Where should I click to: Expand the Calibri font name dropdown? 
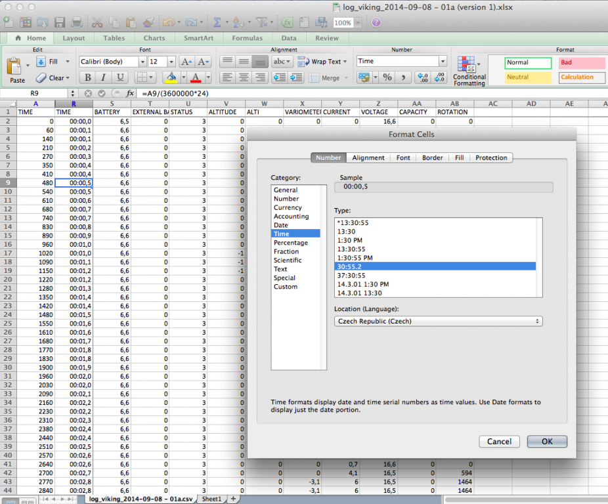[142, 62]
